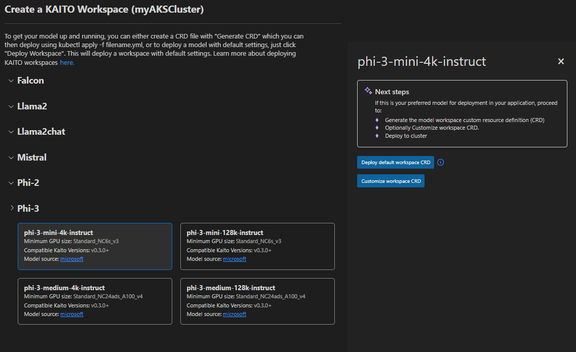Expand the Falcon model section chevron
The height and width of the screenshot is (352, 576).
point(11,81)
